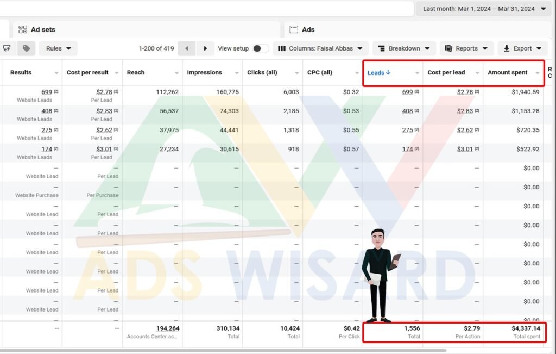Click the Cost per lead column header
Viewport: 556px width, 354px height.
446,72
